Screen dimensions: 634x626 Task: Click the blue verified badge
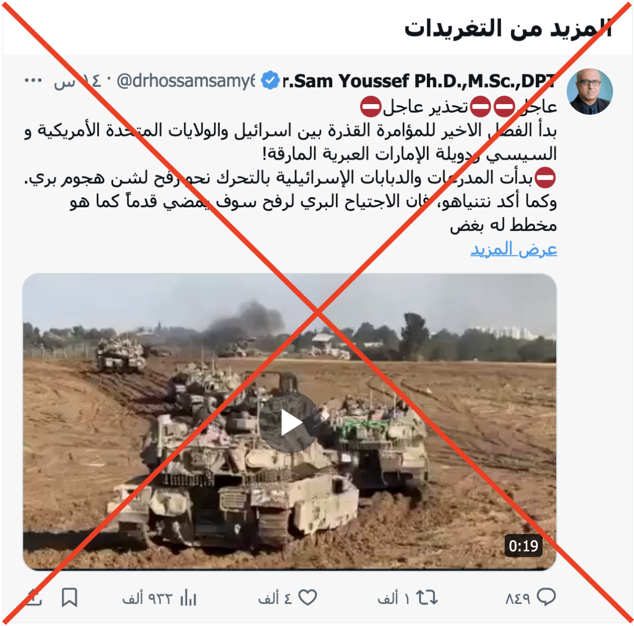(x=271, y=81)
